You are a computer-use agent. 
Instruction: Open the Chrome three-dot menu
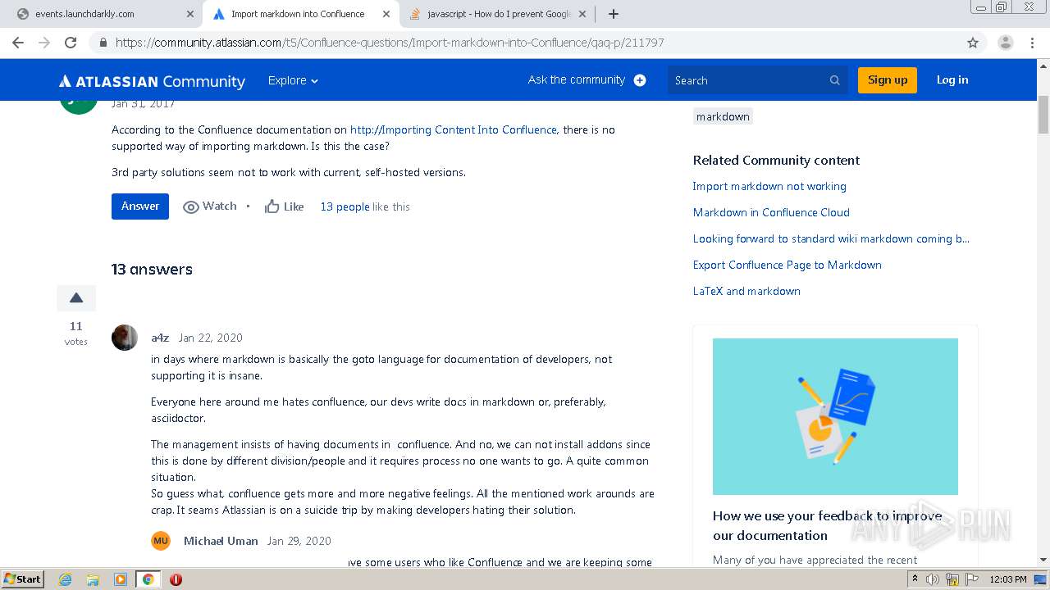[x=1032, y=43]
